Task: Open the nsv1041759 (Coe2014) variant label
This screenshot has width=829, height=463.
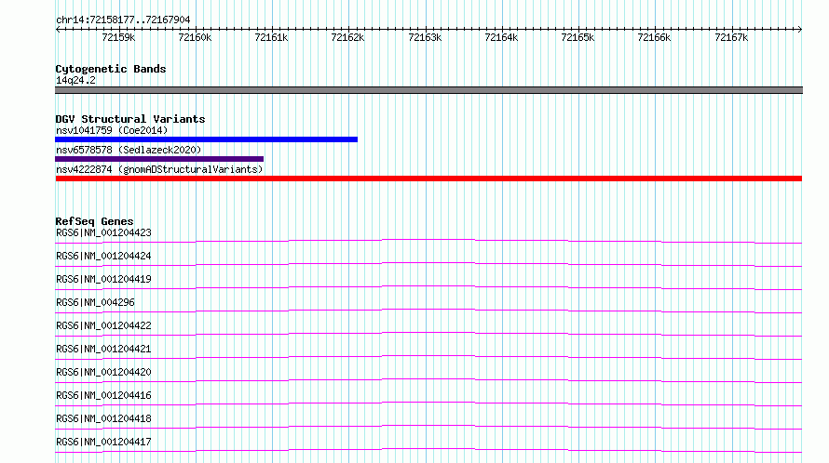Action: tap(112, 130)
